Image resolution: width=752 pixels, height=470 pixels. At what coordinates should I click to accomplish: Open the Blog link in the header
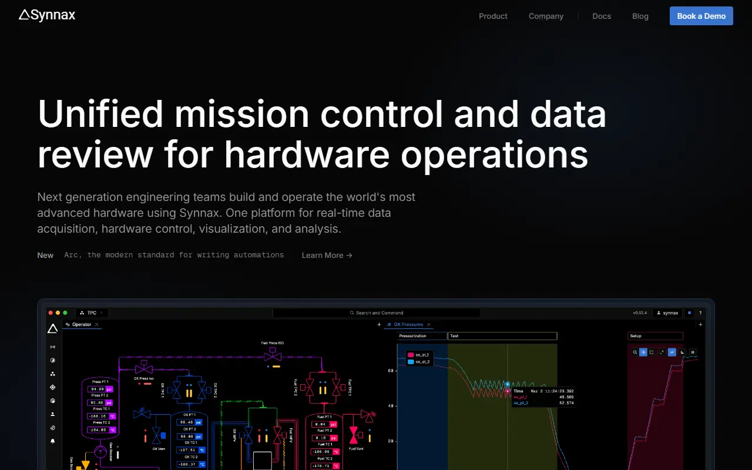tap(640, 16)
